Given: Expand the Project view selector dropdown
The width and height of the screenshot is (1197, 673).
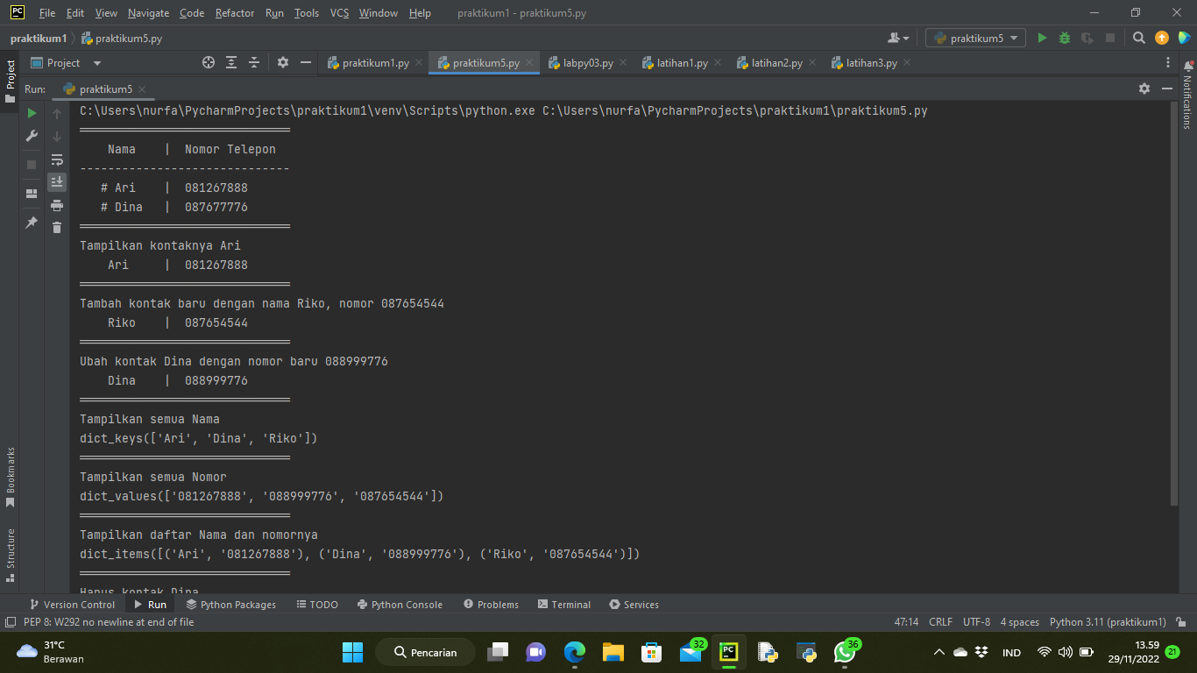Looking at the screenshot, I should click(96, 62).
